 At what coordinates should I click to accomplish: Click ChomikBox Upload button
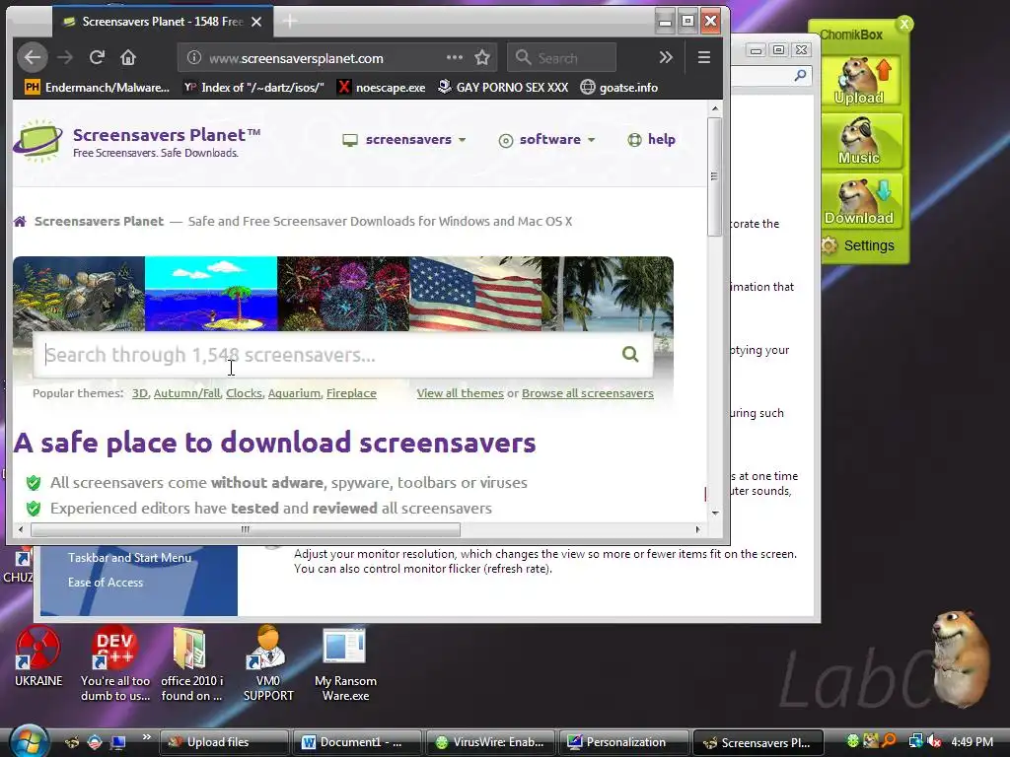[860, 81]
